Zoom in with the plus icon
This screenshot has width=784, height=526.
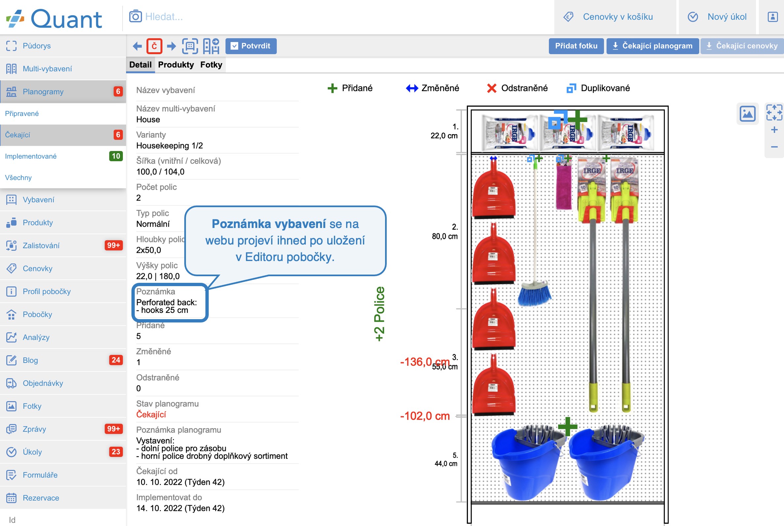point(774,130)
